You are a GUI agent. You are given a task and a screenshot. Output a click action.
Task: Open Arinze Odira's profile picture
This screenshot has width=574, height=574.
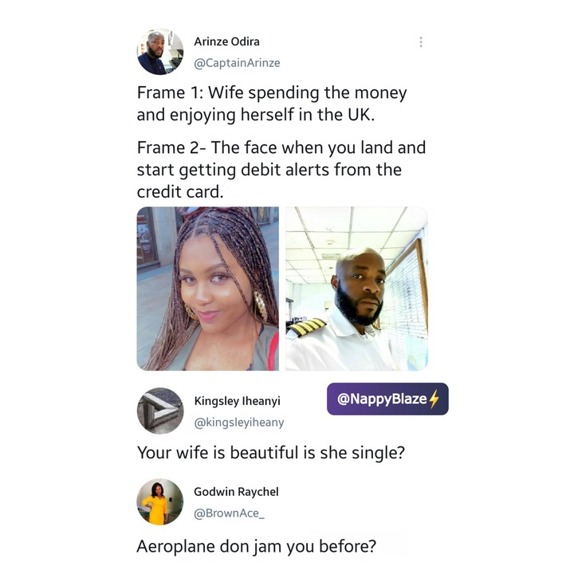click(160, 52)
